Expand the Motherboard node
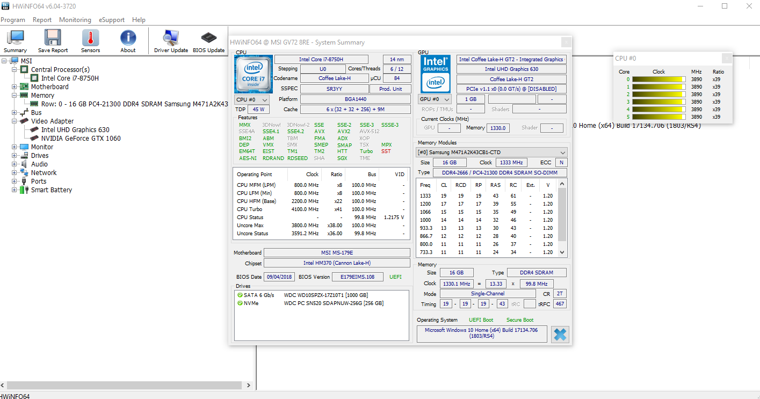This screenshot has width=760, height=399. pos(14,86)
